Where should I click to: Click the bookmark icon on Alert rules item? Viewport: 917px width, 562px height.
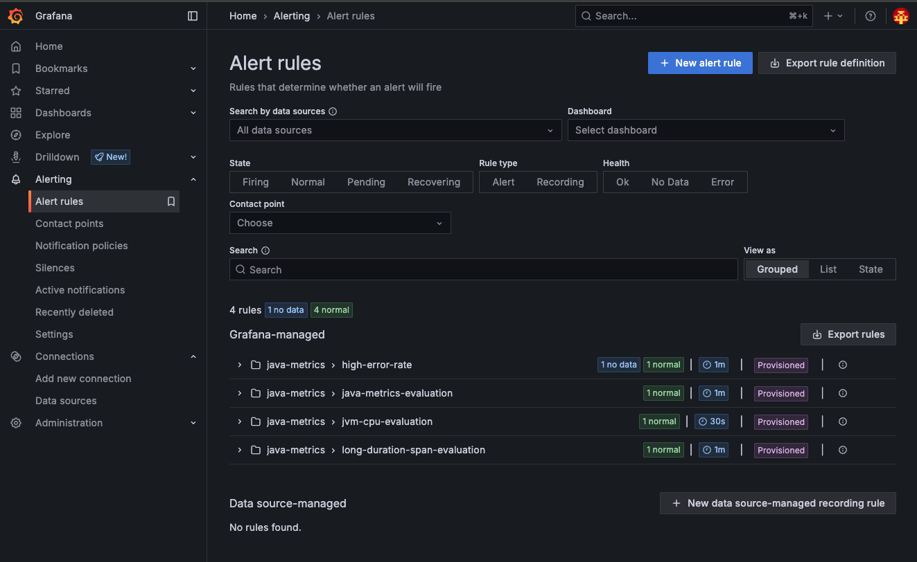(171, 201)
